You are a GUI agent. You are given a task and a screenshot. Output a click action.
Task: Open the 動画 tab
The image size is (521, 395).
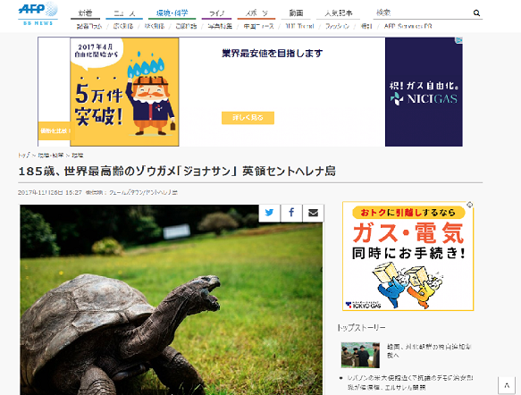pyautogui.click(x=296, y=13)
